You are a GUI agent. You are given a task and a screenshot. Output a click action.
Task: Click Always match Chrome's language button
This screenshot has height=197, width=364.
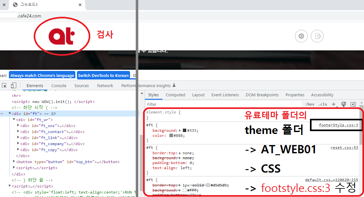(x=42, y=75)
